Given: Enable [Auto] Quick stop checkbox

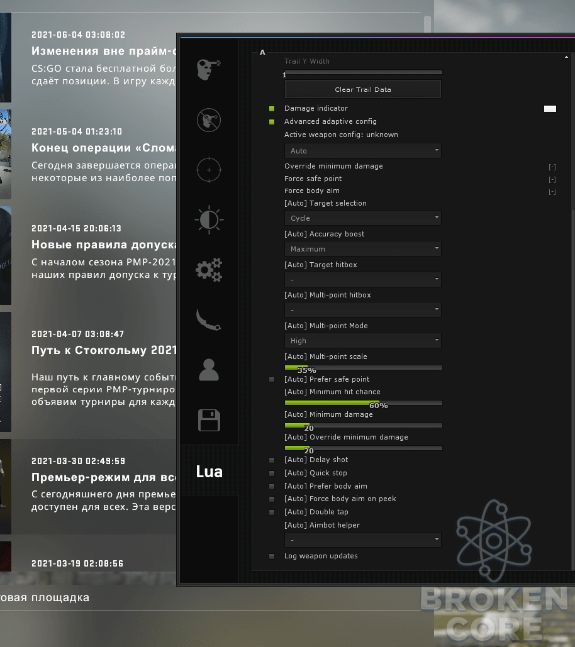Looking at the screenshot, I should point(272,473).
